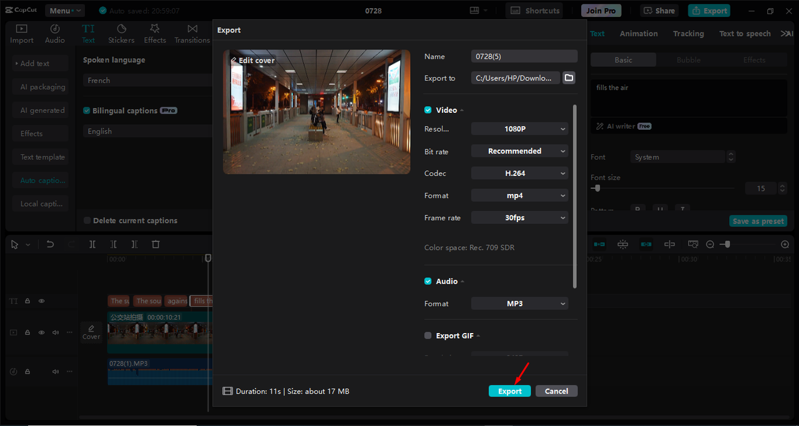Click the Cover edit button on timeline

(91, 332)
